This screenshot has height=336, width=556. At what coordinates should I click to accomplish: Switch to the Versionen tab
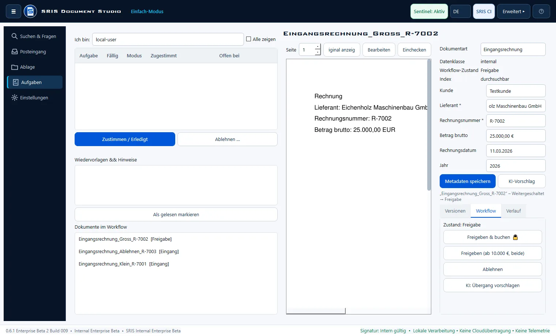(x=455, y=211)
